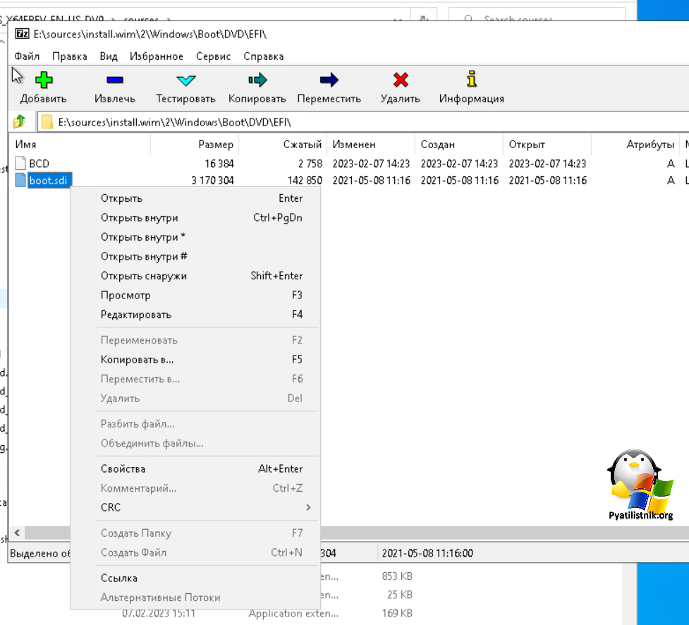Image resolution: width=689 pixels, height=625 pixels.
Task: Click 169 KB in Explorer window behind
Action: [397, 613]
